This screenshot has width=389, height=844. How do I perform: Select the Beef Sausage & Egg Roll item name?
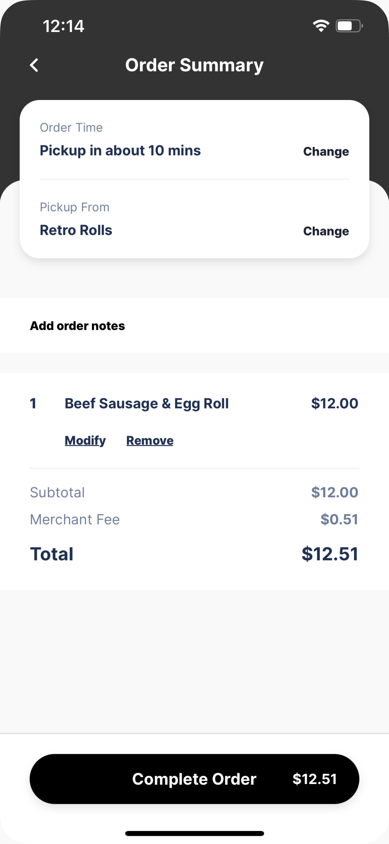[146, 403]
